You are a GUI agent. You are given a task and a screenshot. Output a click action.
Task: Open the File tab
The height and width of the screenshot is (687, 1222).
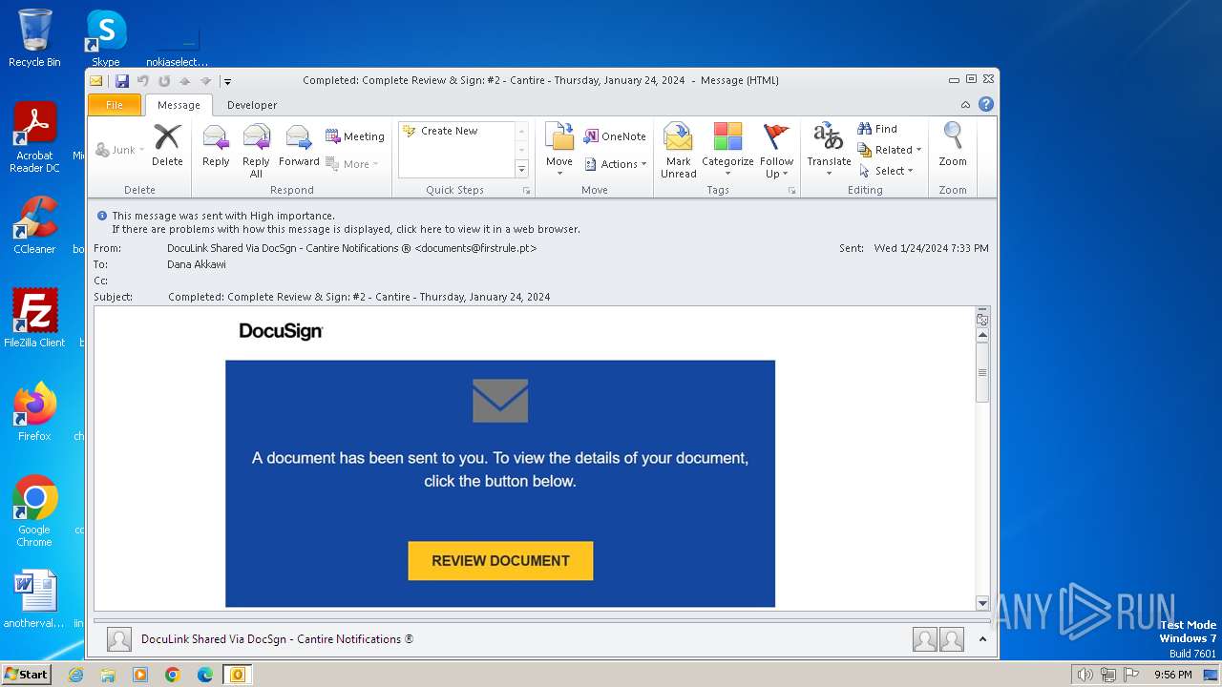coord(115,105)
